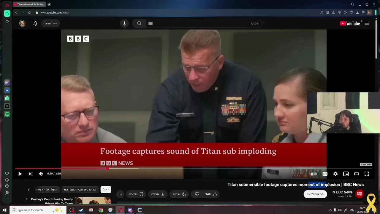Expand more filter chips with the chevron arrow

pyautogui.click(x=29, y=190)
